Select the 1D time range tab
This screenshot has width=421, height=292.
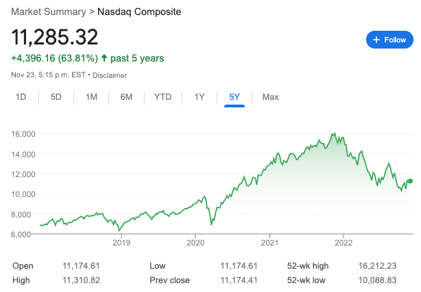[x=21, y=97]
